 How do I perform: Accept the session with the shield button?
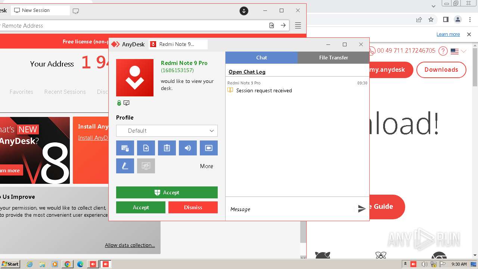tap(167, 192)
